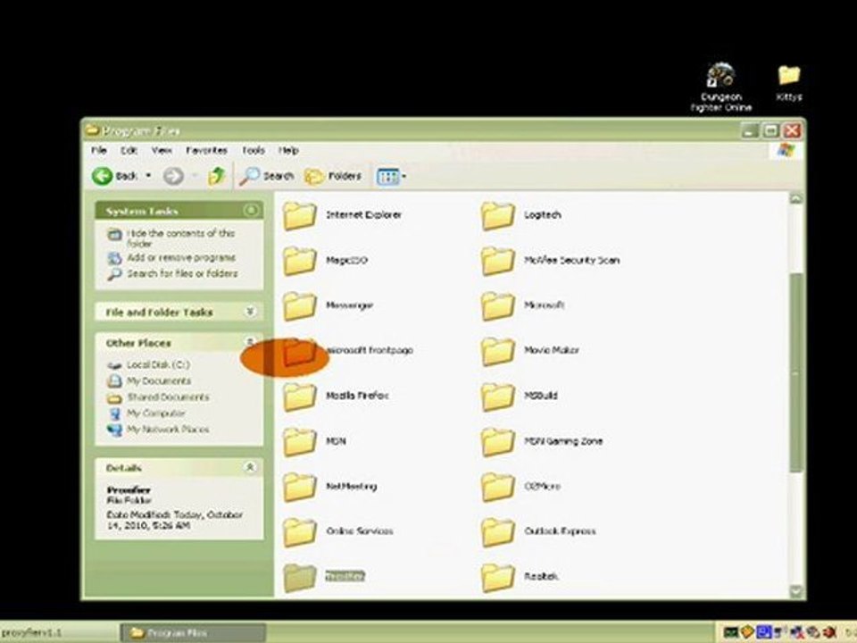This screenshot has height=643, width=857.
Task: Open the MSN Gaming Zone folder
Action: [x=542, y=441]
